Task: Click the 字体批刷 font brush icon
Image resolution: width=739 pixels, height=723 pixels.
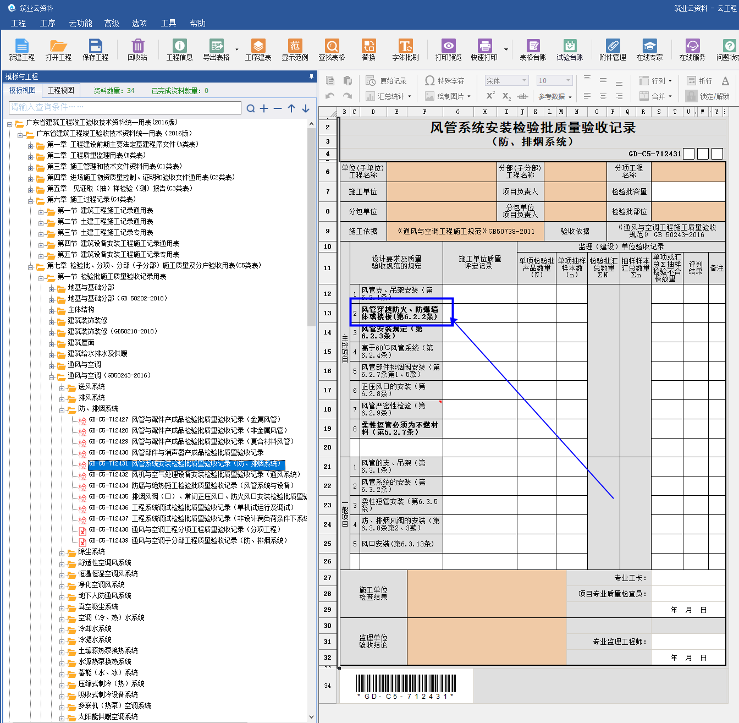Action: click(405, 50)
